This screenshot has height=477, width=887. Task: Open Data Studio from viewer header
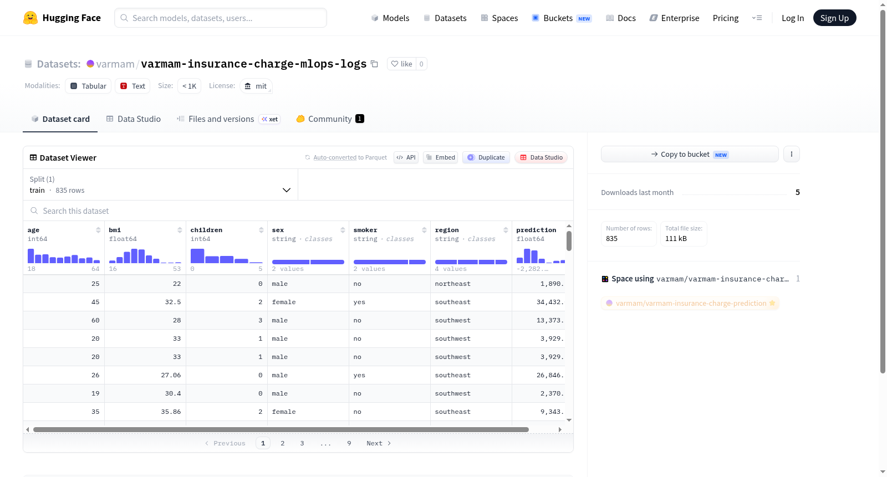click(x=541, y=157)
